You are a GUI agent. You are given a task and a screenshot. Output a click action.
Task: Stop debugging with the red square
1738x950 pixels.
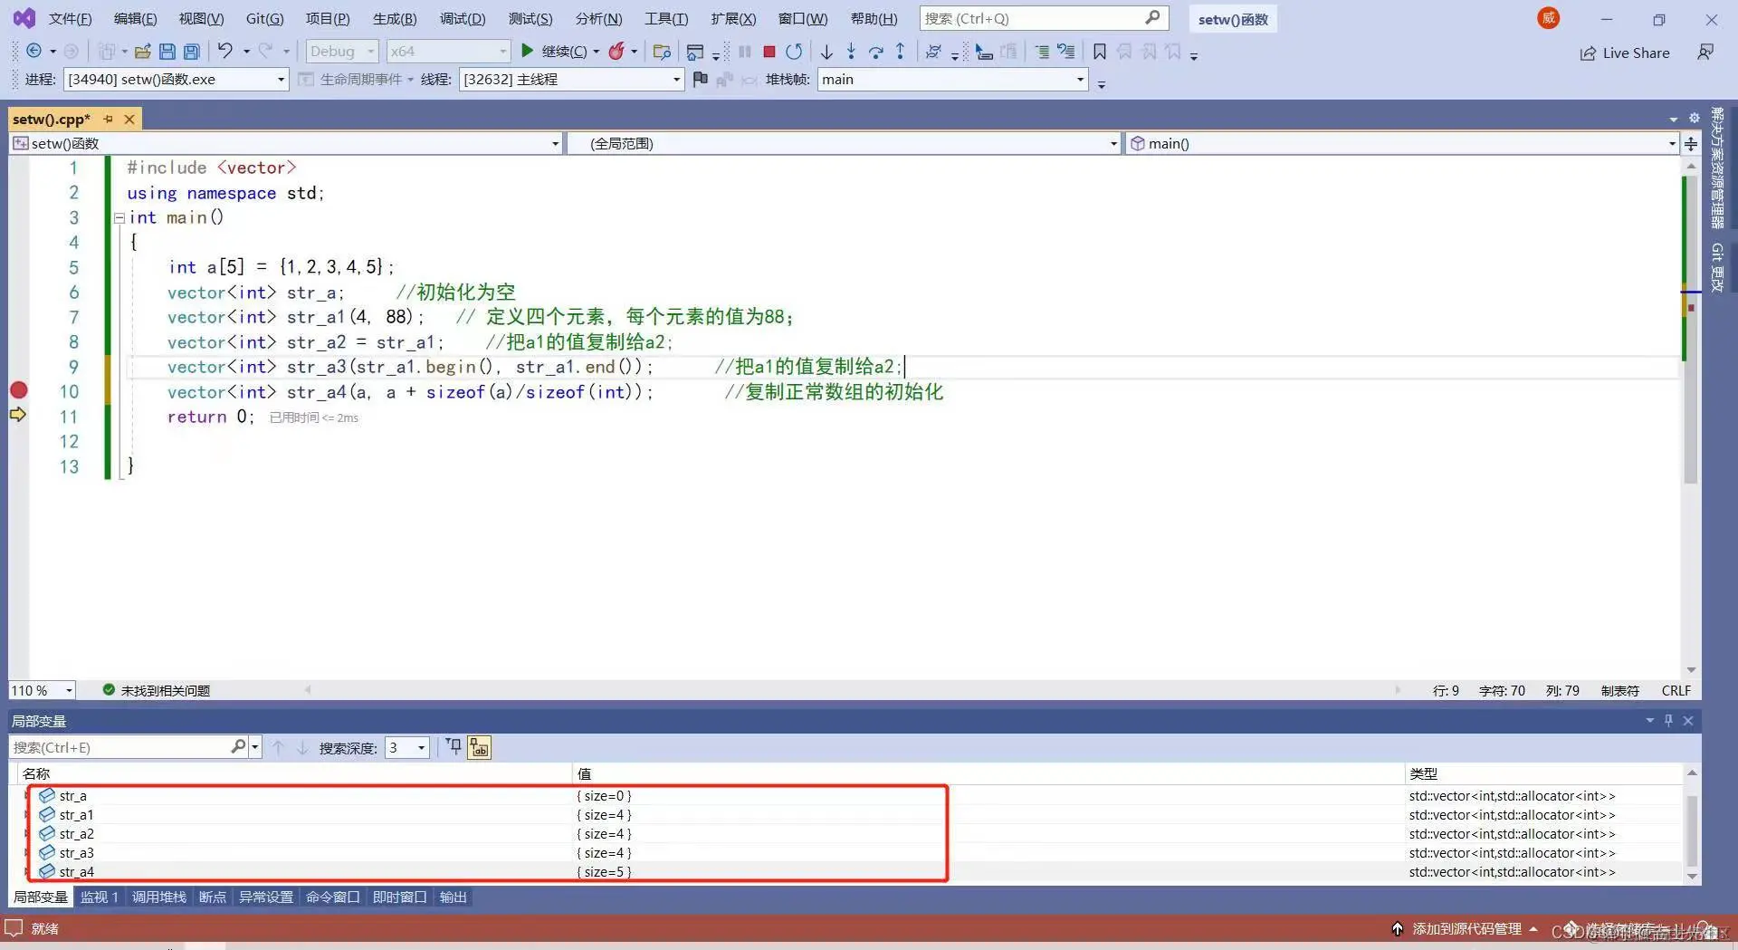click(769, 52)
